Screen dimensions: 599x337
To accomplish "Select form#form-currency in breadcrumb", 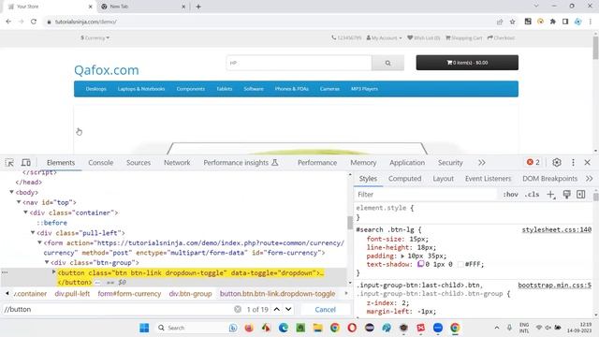I will point(129,293).
